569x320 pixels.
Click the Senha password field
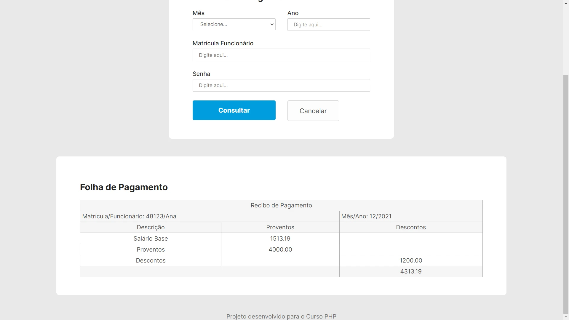(281, 85)
